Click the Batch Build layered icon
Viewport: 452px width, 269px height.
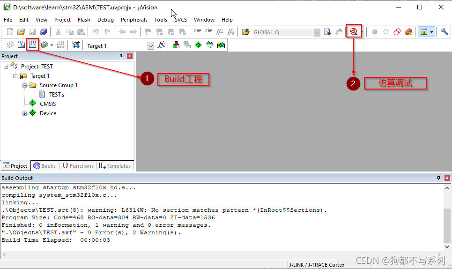pyautogui.click(x=44, y=45)
